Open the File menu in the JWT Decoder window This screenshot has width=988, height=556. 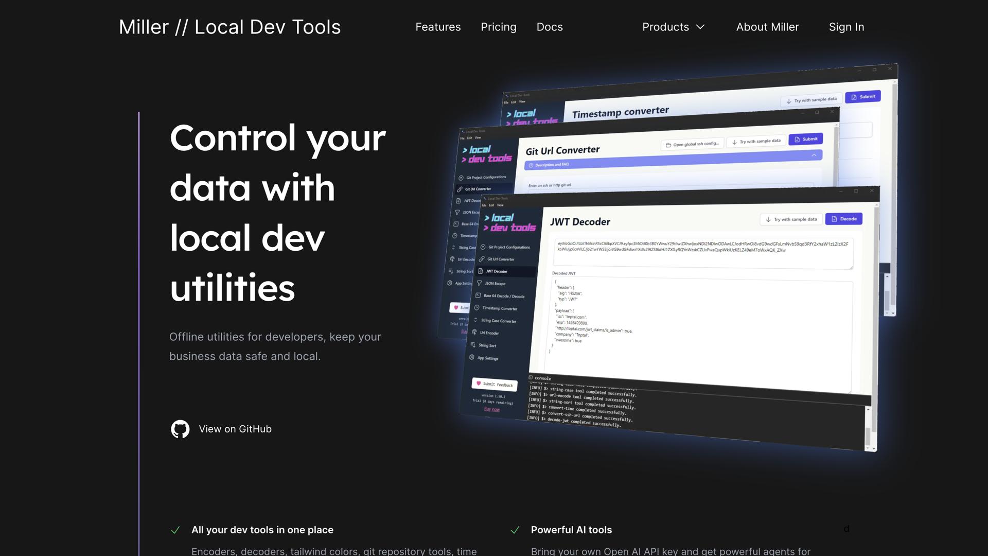(x=484, y=205)
